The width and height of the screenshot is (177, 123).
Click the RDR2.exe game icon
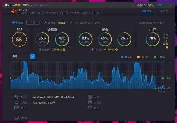[14, 12]
